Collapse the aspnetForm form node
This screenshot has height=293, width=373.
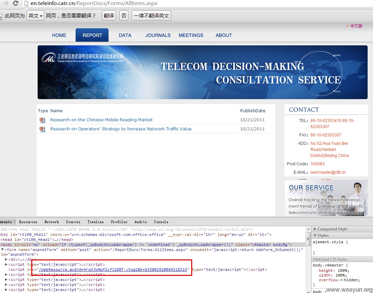pos(2,250)
